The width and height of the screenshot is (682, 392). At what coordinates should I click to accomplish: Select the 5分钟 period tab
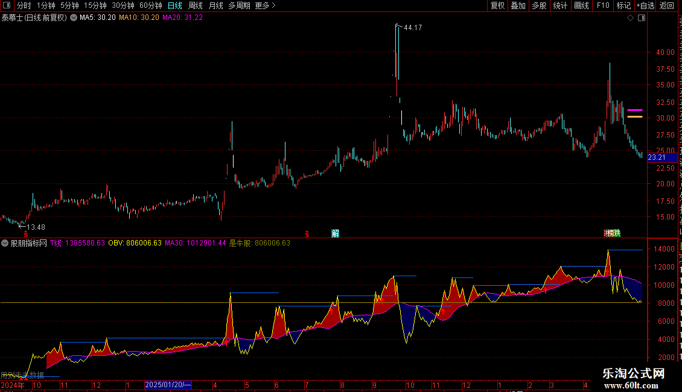[x=69, y=5]
